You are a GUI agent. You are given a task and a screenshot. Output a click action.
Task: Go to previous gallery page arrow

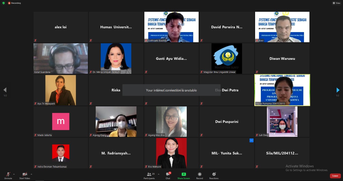(5, 90)
